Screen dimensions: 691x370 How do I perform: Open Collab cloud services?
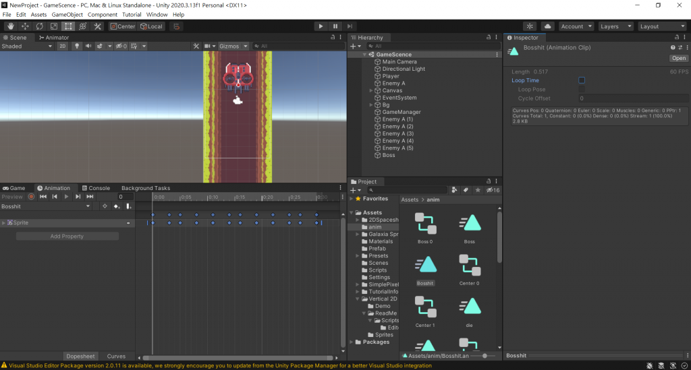pos(547,26)
